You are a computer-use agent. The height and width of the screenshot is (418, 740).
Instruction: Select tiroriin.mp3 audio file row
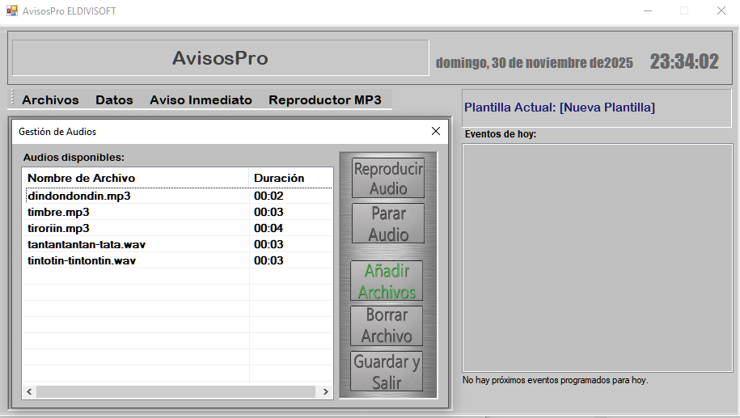coord(59,228)
